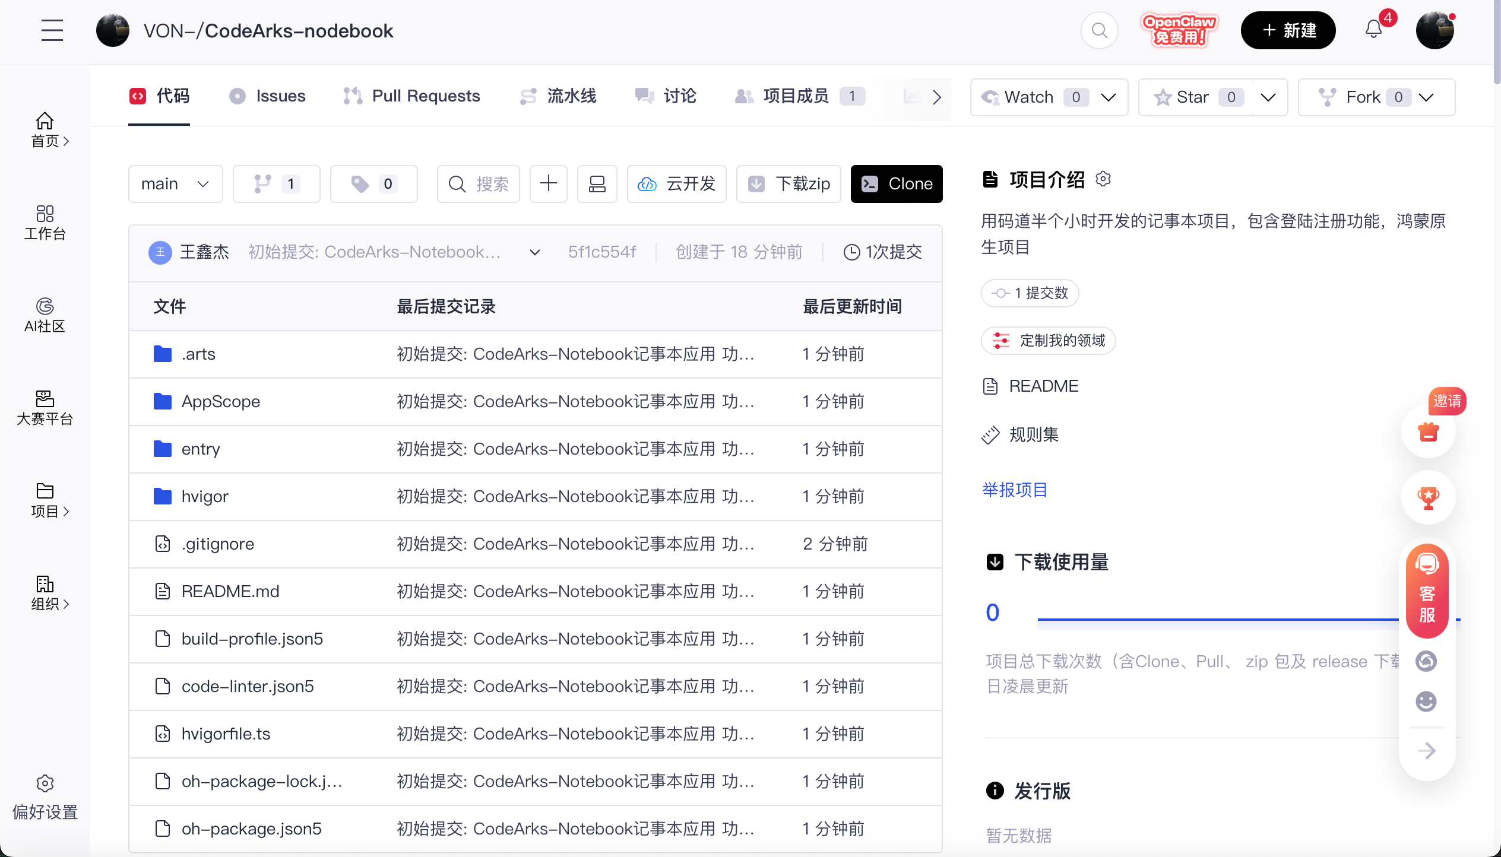The height and width of the screenshot is (857, 1501).
Task: Open the main branch selector
Action: [175, 184]
